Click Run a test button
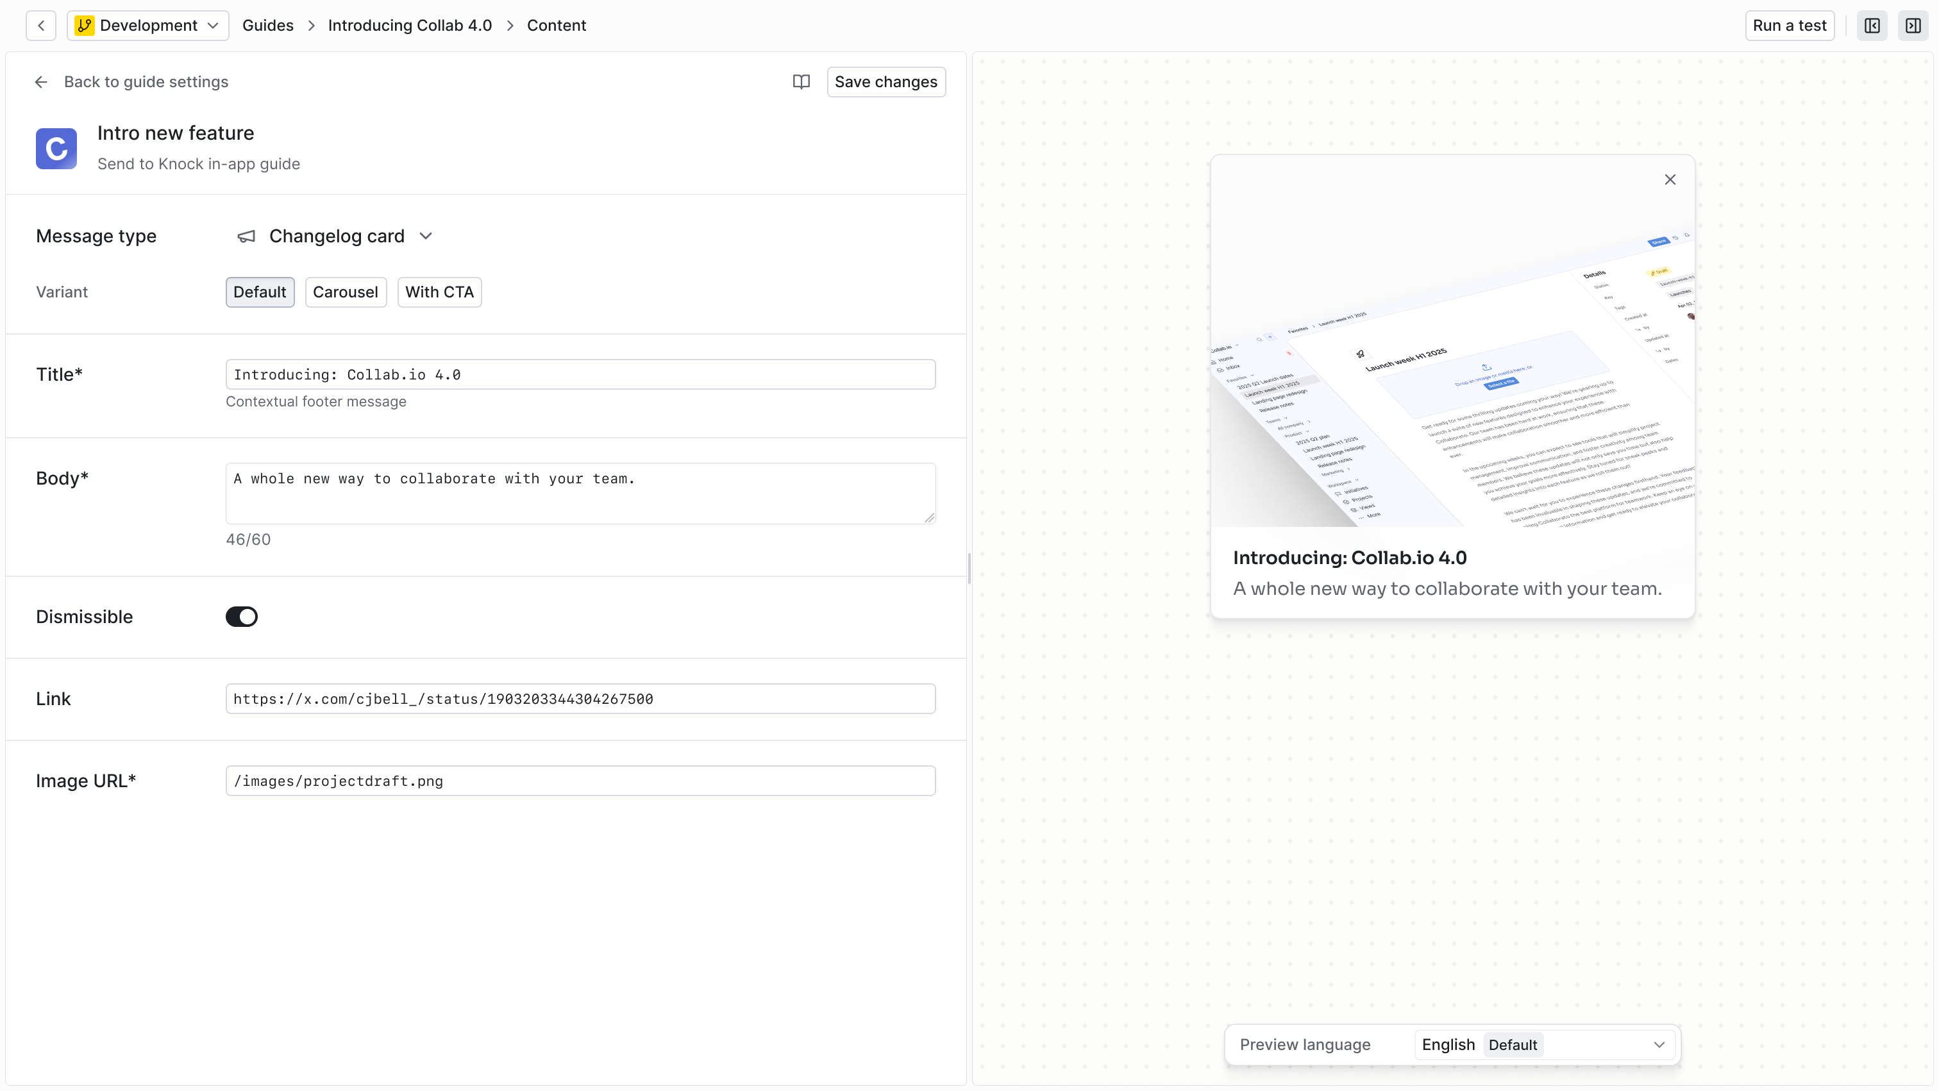 coord(1789,26)
